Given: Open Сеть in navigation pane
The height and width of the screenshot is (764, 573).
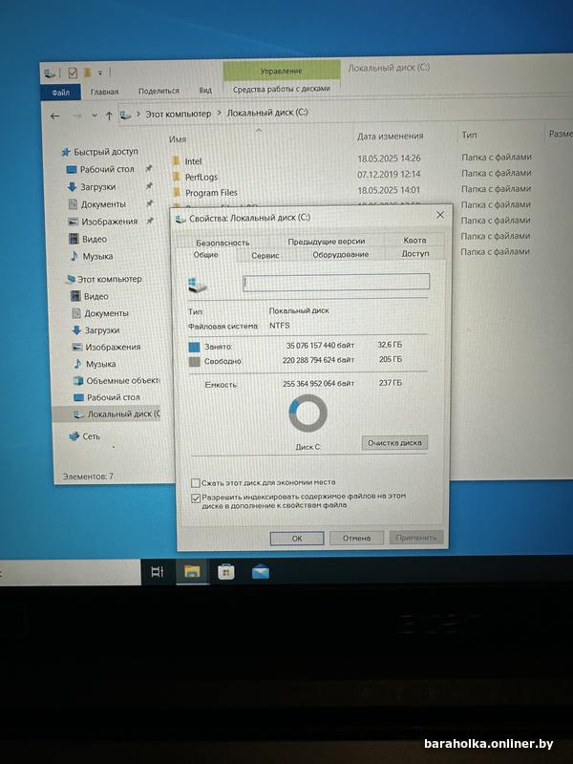Looking at the screenshot, I should 91,436.
